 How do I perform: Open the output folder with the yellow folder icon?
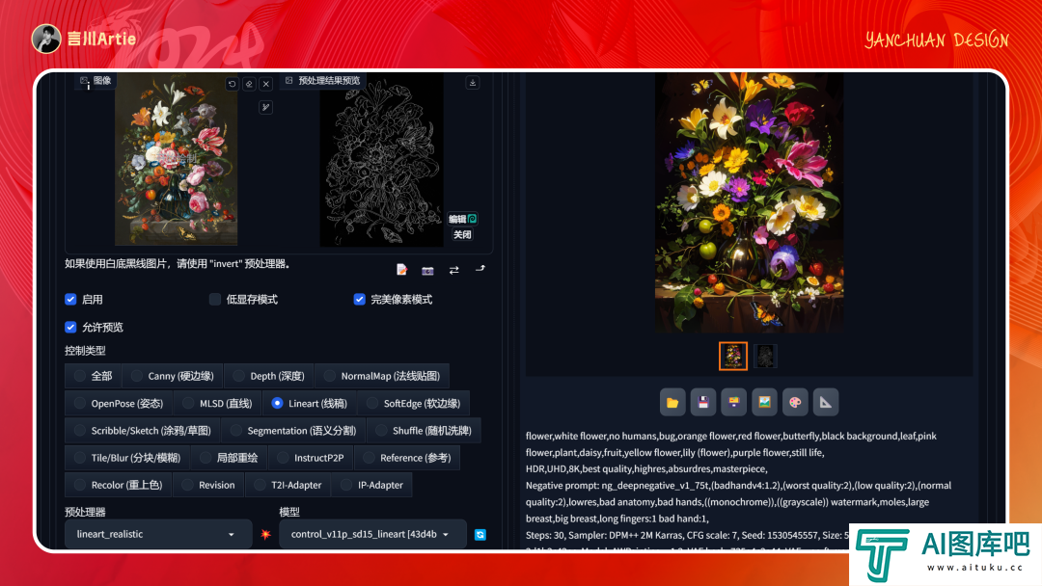pyautogui.click(x=672, y=402)
